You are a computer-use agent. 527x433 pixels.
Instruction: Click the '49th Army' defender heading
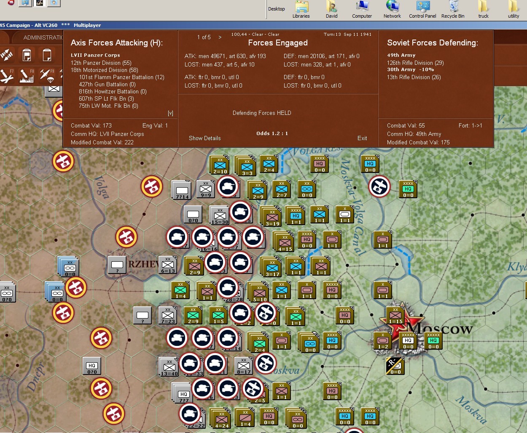[x=401, y=55]
